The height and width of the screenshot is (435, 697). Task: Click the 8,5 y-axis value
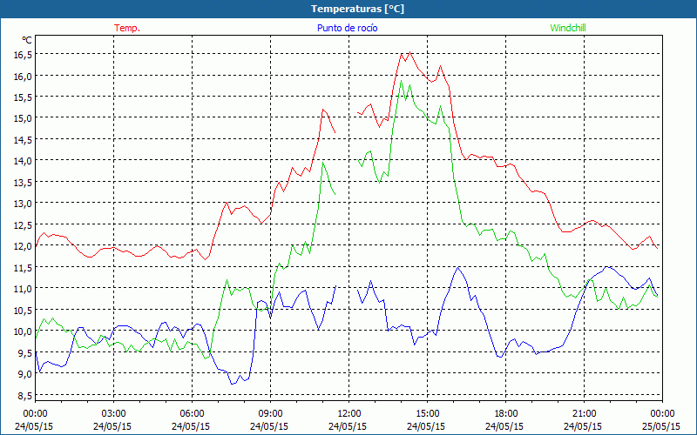point(25,395)
